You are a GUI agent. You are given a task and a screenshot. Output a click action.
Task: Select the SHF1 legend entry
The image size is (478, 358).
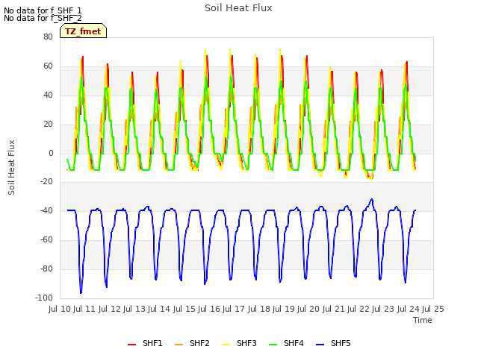(145, 343)
